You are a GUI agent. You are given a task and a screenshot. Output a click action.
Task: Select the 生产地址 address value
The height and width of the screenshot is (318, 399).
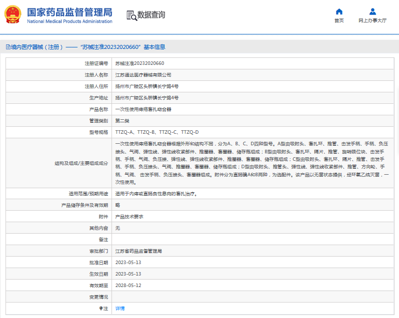[x=147, y=98]
